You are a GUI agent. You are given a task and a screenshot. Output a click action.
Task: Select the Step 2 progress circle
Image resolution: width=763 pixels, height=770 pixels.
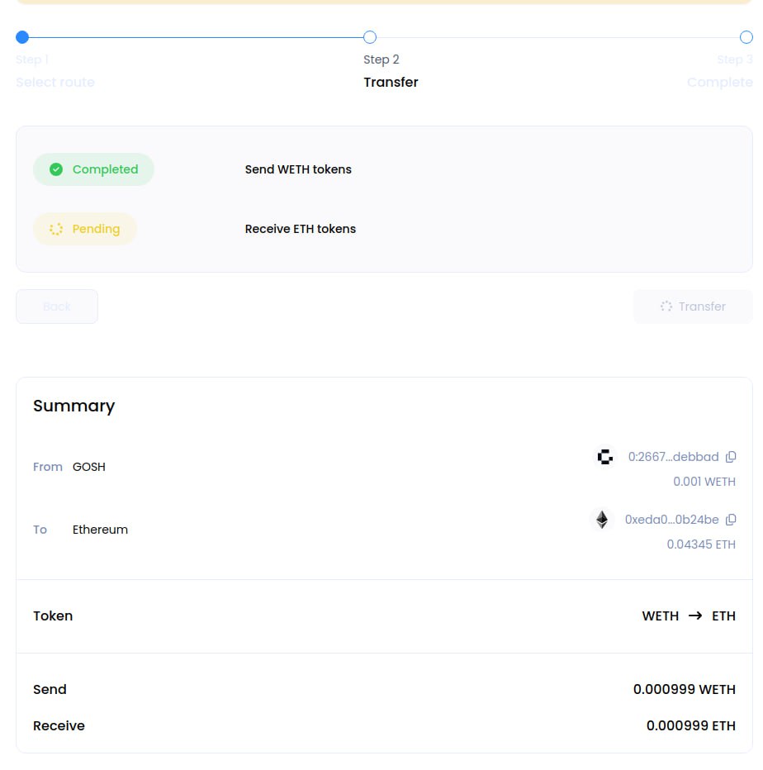click(370, 37)
